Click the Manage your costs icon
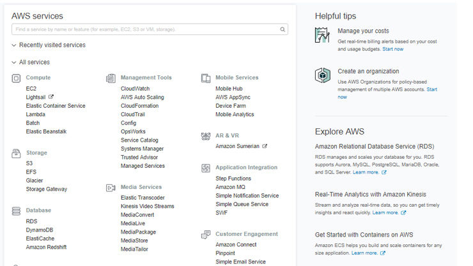 point(323,36)
